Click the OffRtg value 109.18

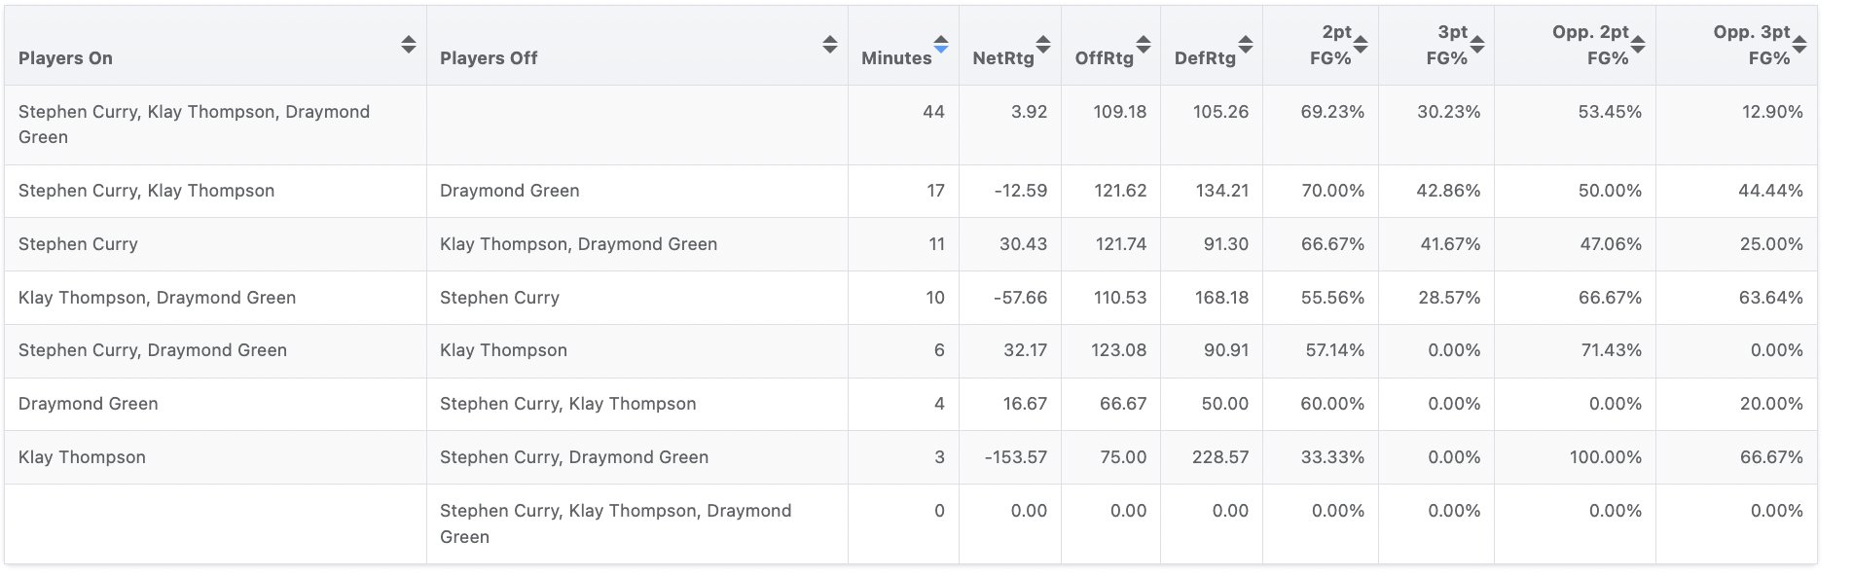[x=1119, y=112]
